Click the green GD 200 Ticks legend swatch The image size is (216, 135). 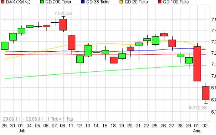pyautogui.click(x=42, y=2)
